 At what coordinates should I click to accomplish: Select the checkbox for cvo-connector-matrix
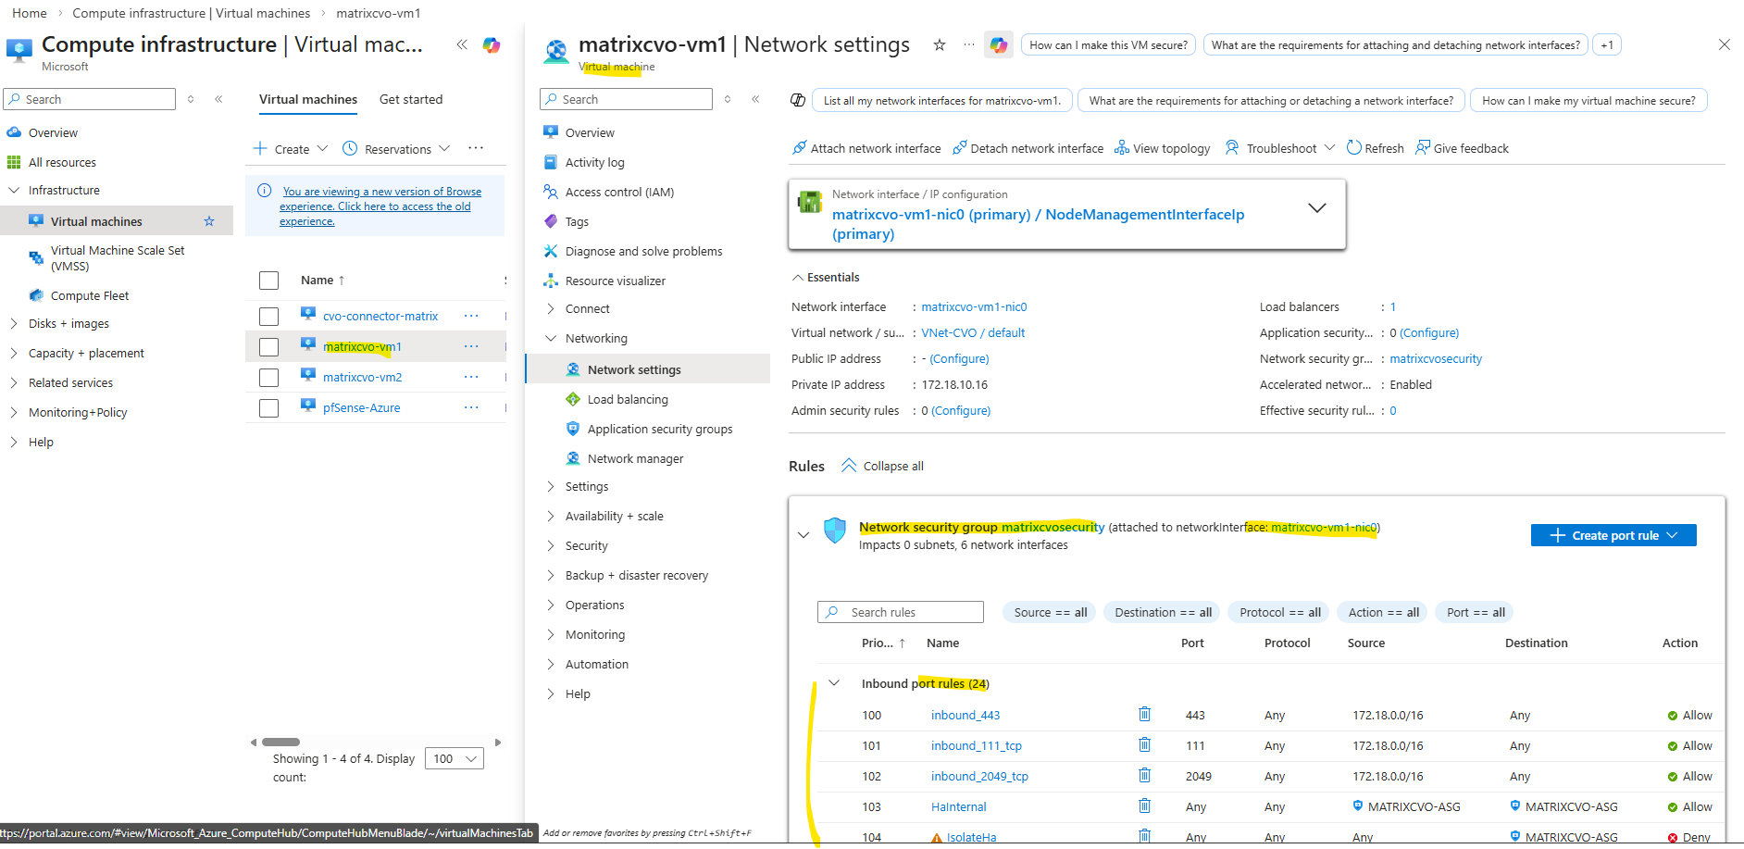269,317
